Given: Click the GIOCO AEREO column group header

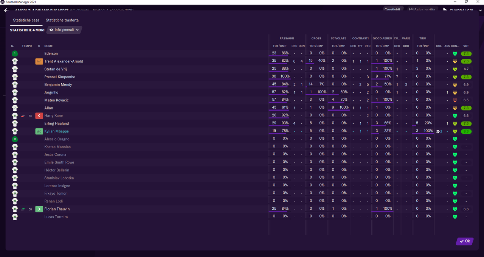Looking at the screenshot, I should (382, 38).
